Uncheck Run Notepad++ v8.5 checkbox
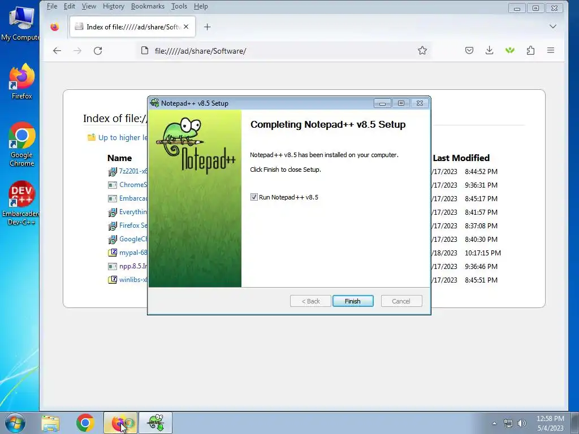Image resolution: width=579 pixels, height=434 pixels. tap(254, 197)
